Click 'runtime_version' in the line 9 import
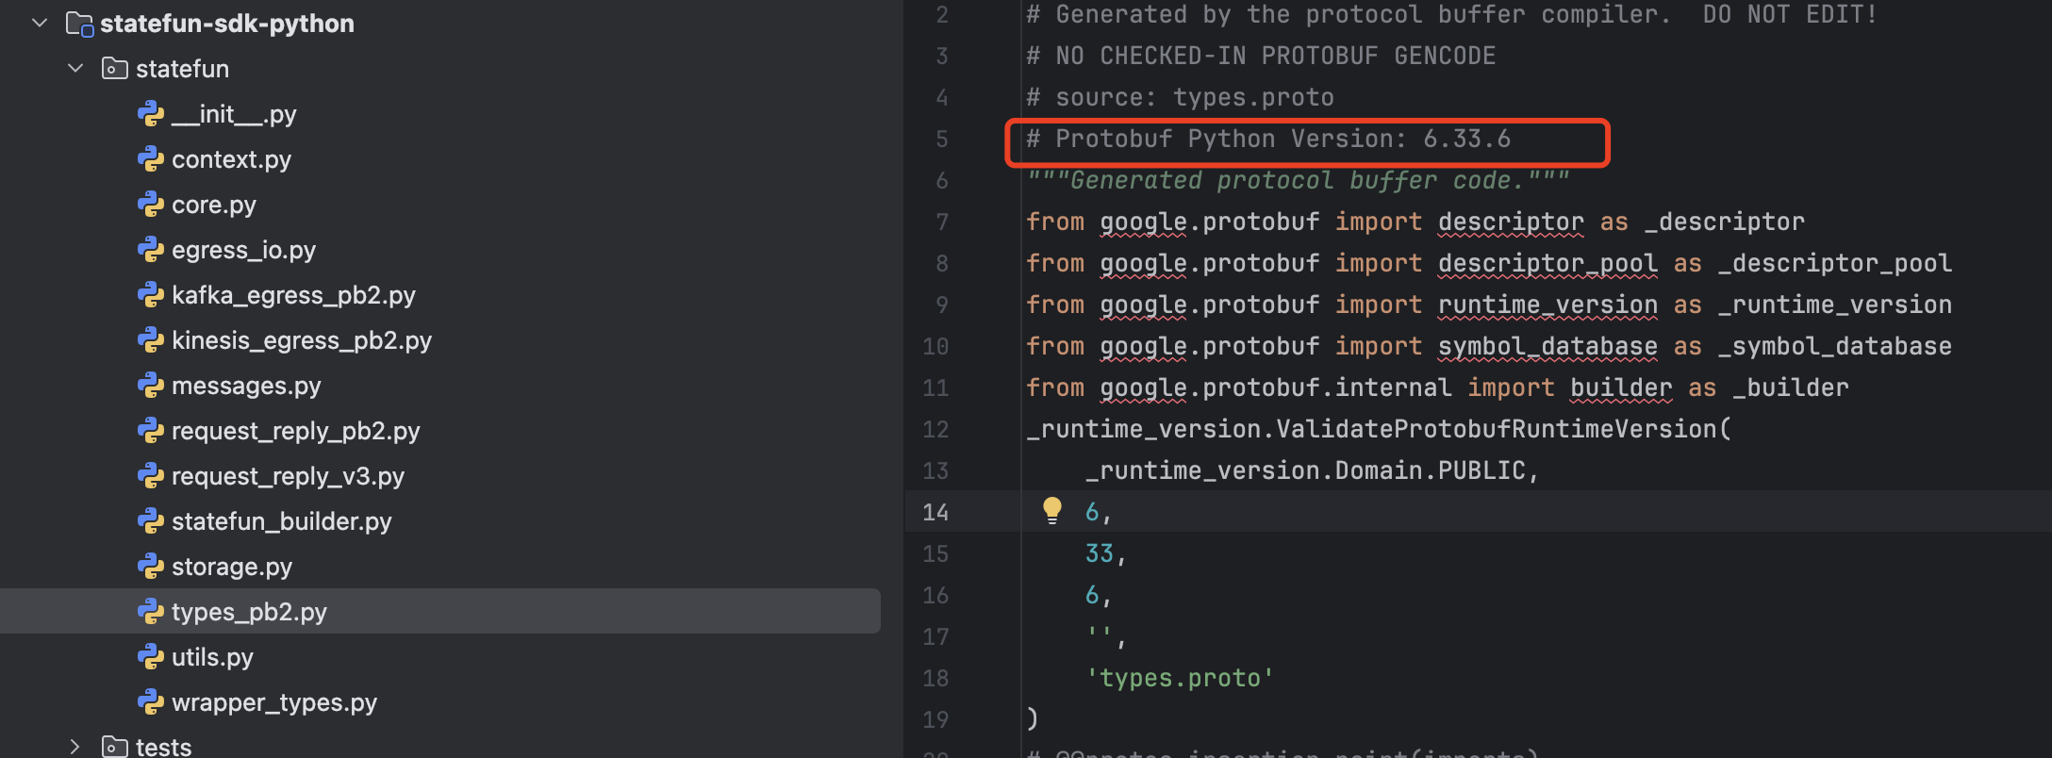The image size is (2052, 758). 1547,305
